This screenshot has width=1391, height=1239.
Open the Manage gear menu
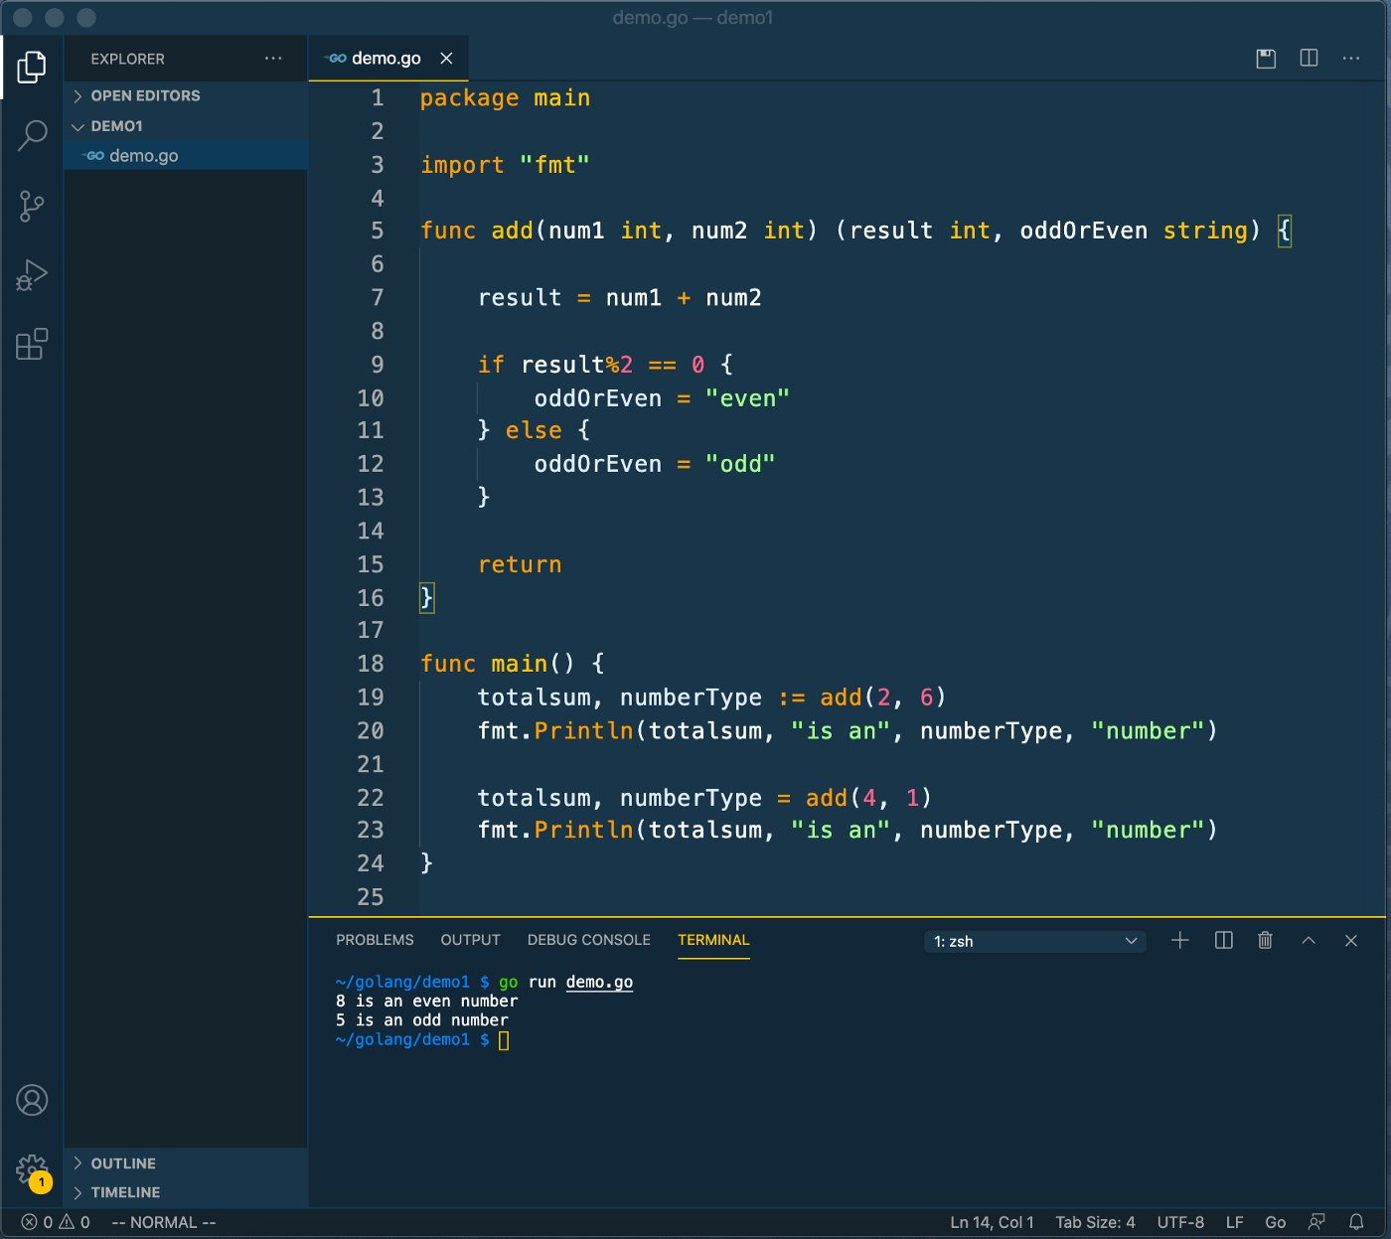pyautogui.click(x=32, y=1170)
